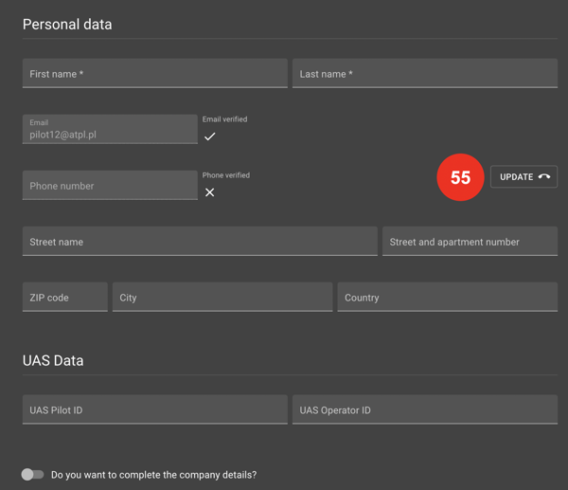568x490 pixels.
Task: Focus the First name field
Action: click(154, 74)
